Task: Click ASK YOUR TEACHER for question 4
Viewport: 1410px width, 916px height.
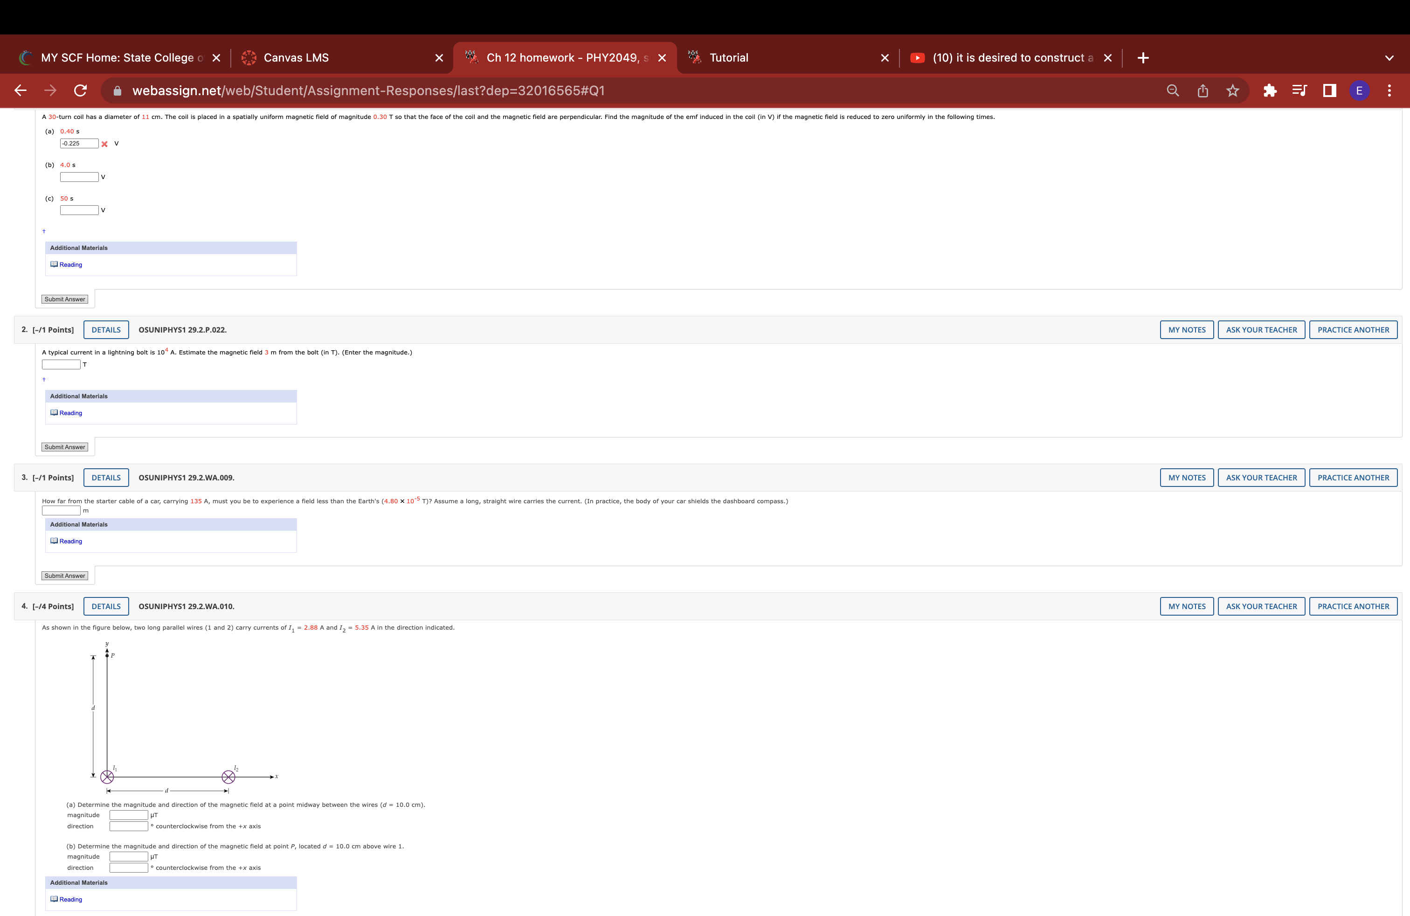Action: point(1261,606)
